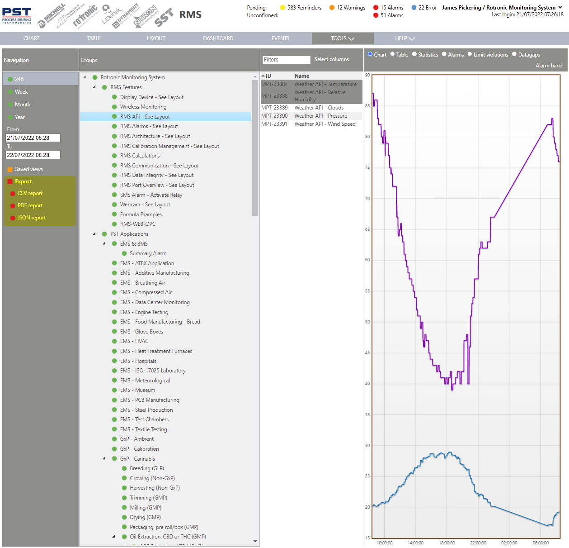Open the TOOLS dropdown menu
The height and width of the screenshot is (548, 569).
[343, 38]
